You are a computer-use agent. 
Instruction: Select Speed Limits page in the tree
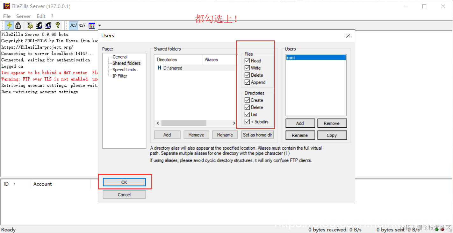[124, 69]
